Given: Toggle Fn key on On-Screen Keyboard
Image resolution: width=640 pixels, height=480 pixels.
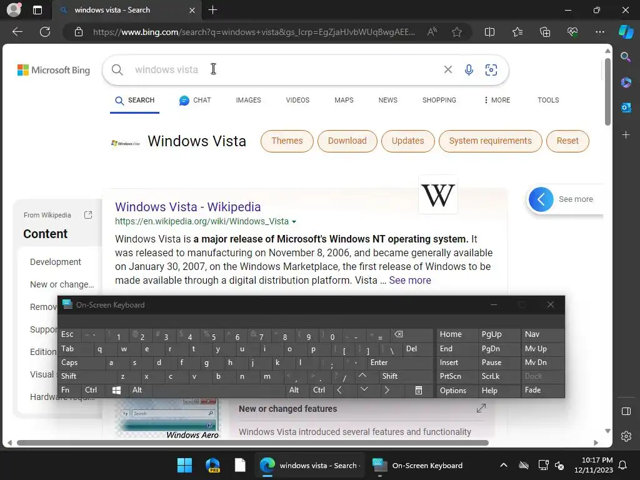Looking at the screenshot, I should (69, 390).
